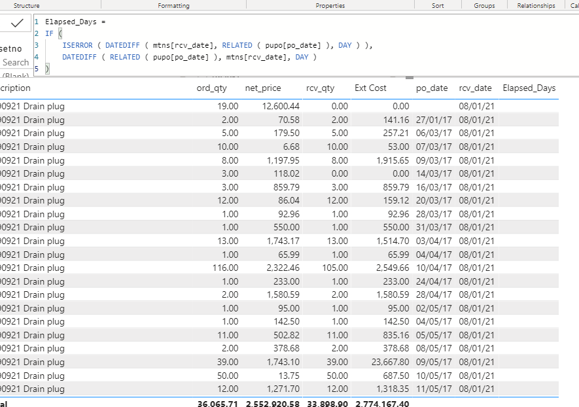Select Ext Cost value 23,667.80
579x407 pixels.
pos(391,362)
